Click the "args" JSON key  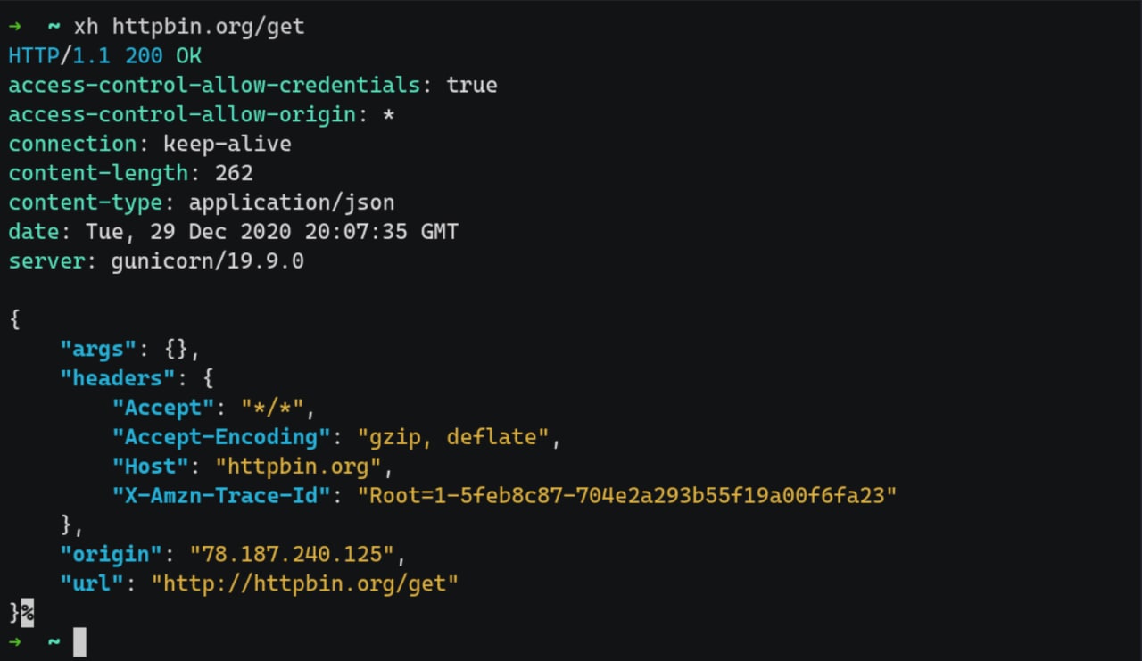99,349
